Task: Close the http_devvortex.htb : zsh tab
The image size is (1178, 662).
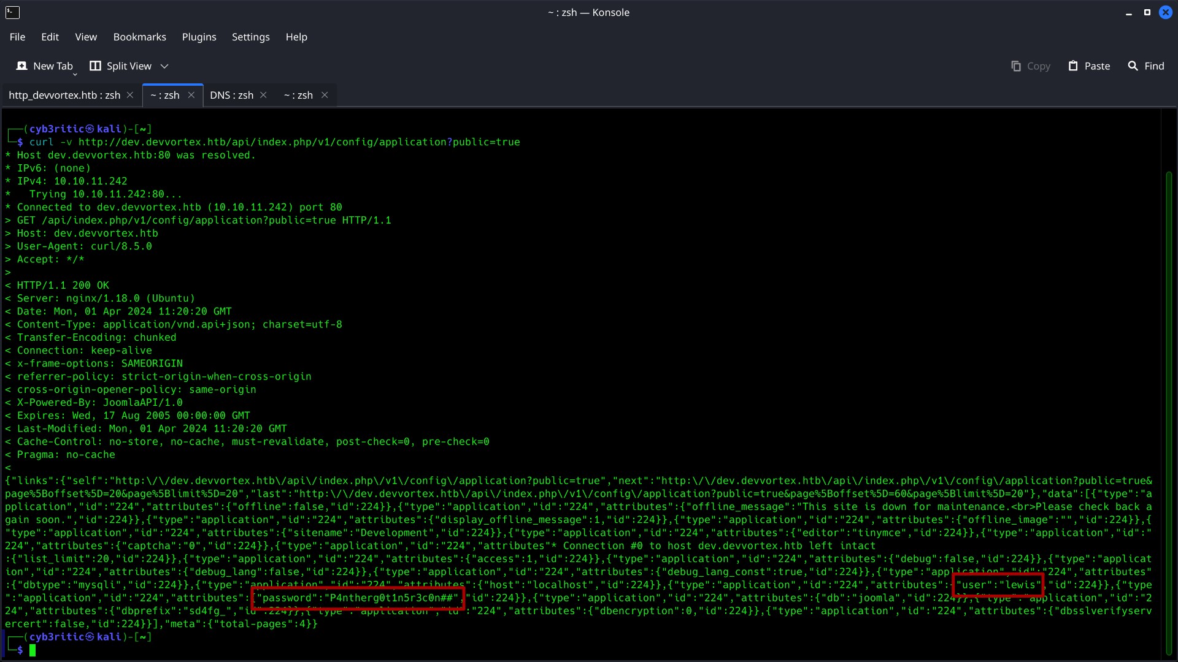Action: click(x=130, y=95)
